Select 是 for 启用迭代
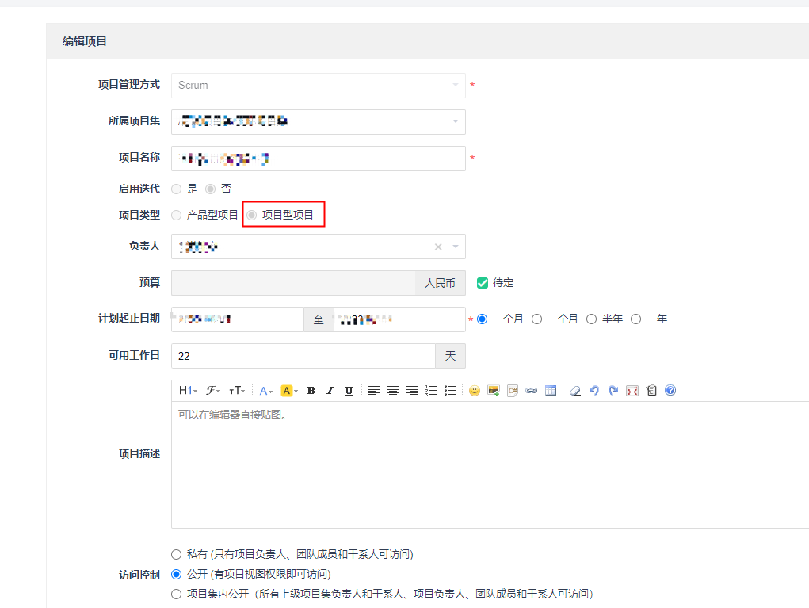This screenshot has width=809, height=608. pos(177,189)
